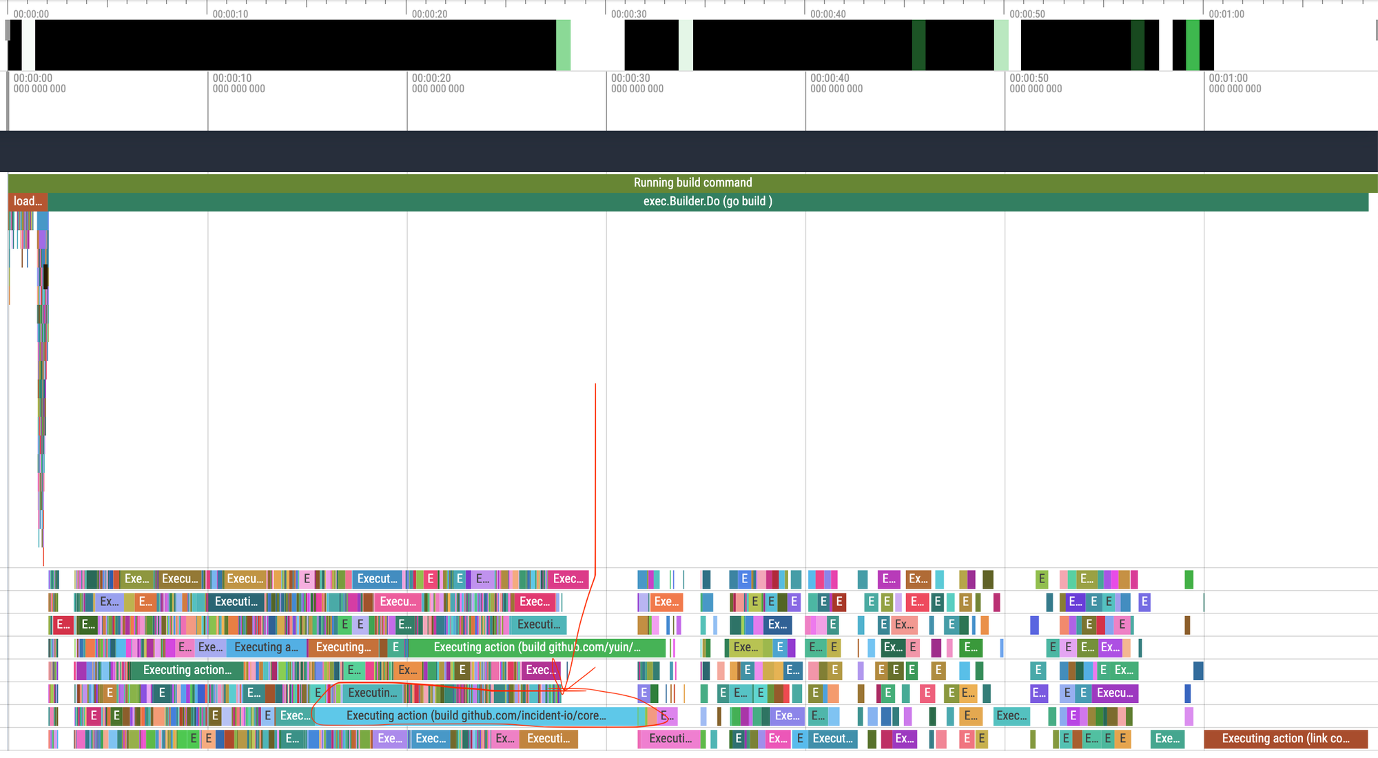The image size is (1378, 758).
Task: Click the exec.Builder.Do (go build) slice
Action: 707,202
